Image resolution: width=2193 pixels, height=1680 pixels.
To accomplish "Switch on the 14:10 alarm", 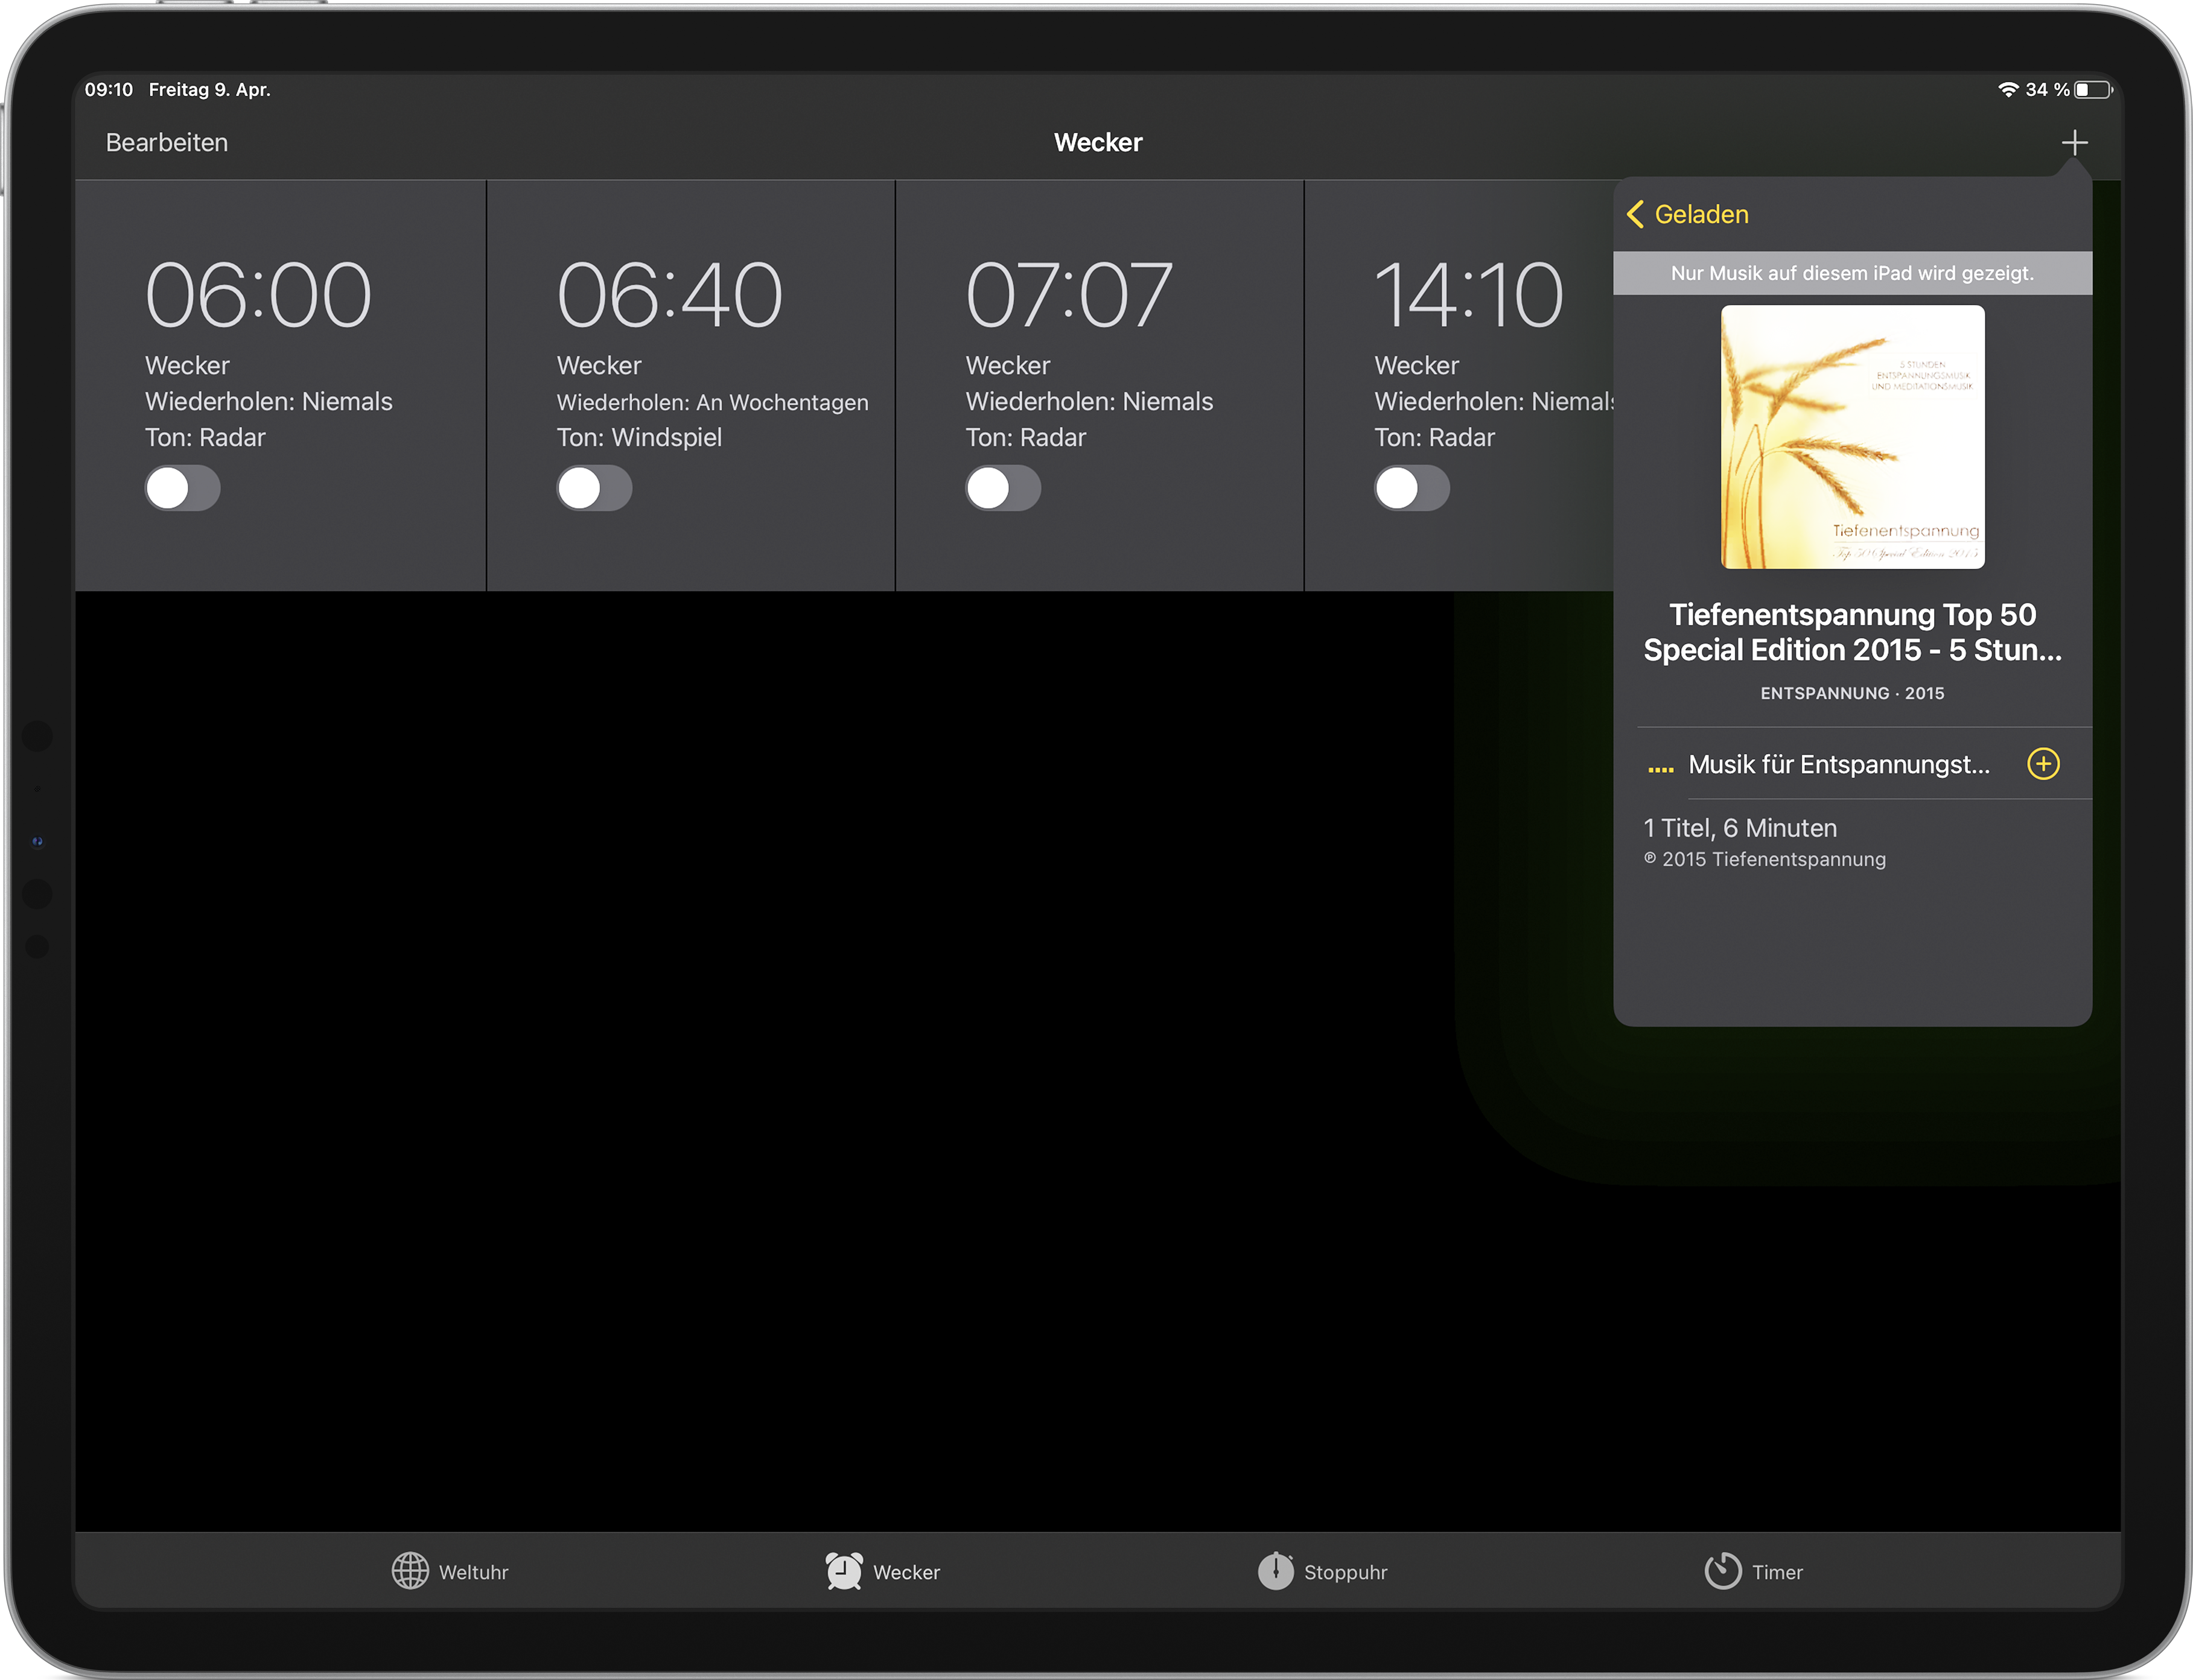I will coord(1412,489).
